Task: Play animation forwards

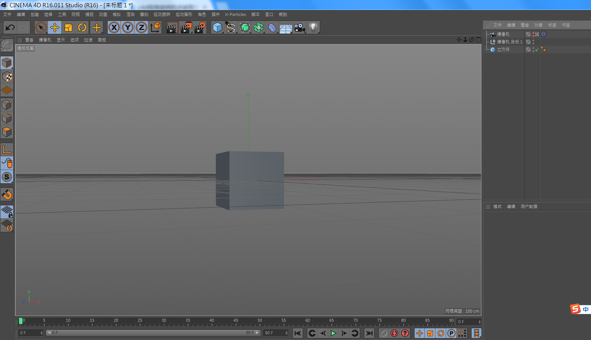Action: click(334, 333)
